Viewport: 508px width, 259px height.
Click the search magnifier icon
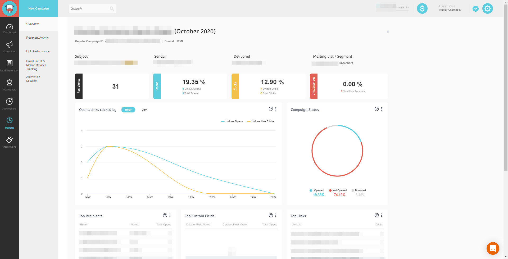point(112,9)
